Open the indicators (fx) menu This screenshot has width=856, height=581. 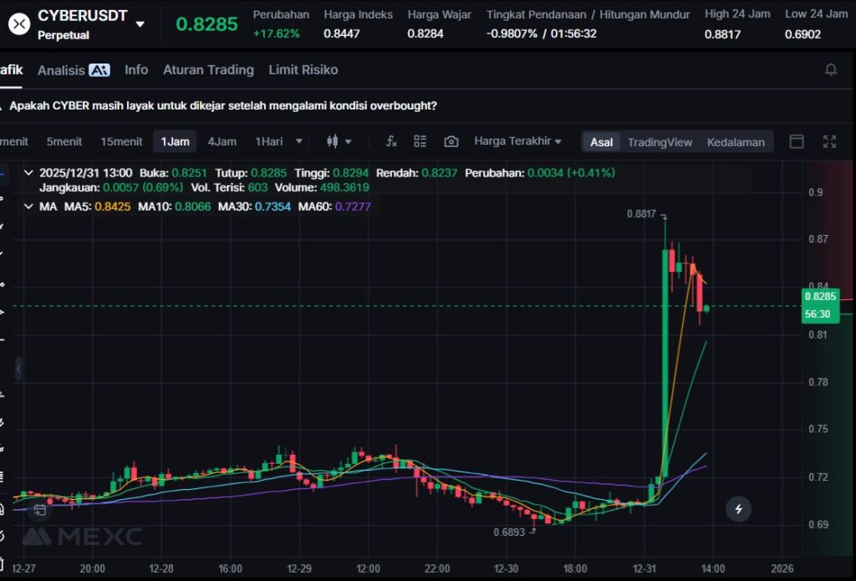tap(390, 141)
